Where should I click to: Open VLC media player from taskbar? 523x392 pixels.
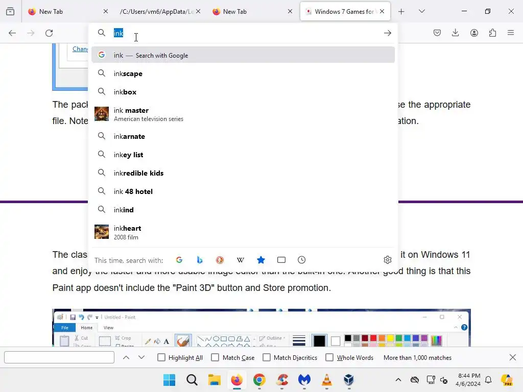[326, 380]
